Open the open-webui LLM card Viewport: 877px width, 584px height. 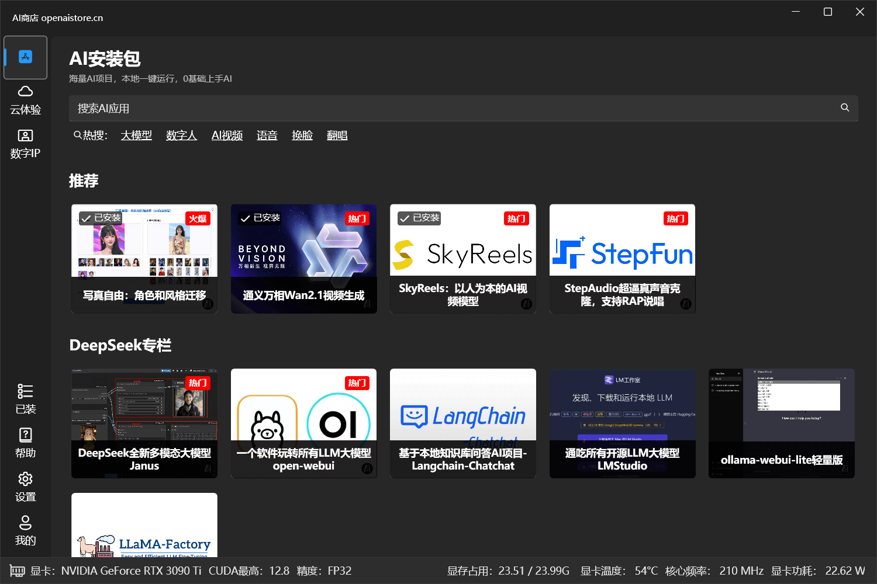(304, 423)
